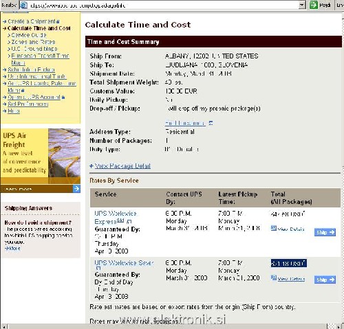The width and height of the screenshot is (344, 329).
Task: Click the UPS Air Freight learn more arrow
Action: (76, 189)
